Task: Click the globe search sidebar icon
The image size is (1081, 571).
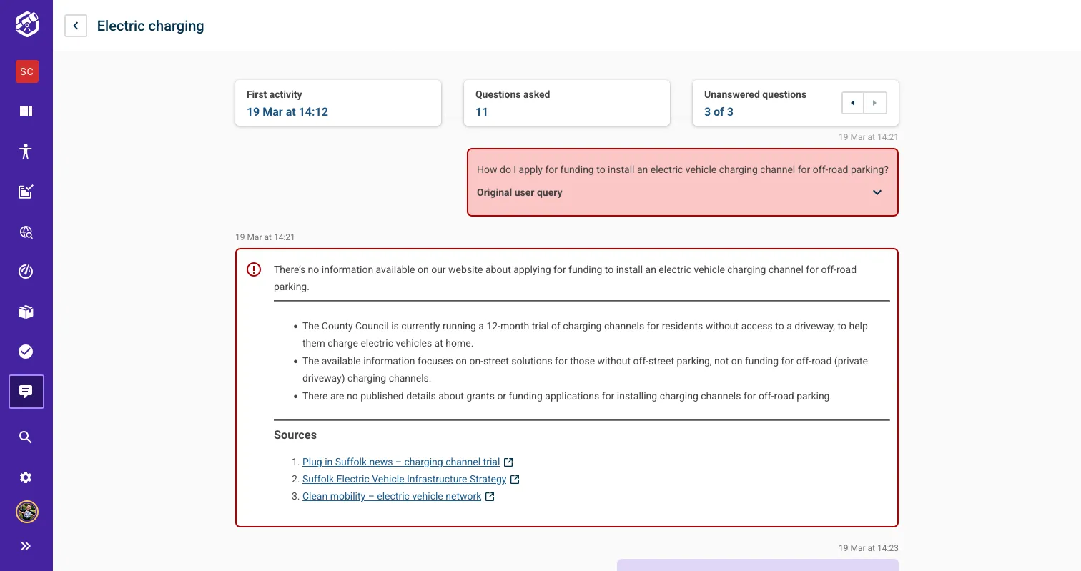Action: 26,232
